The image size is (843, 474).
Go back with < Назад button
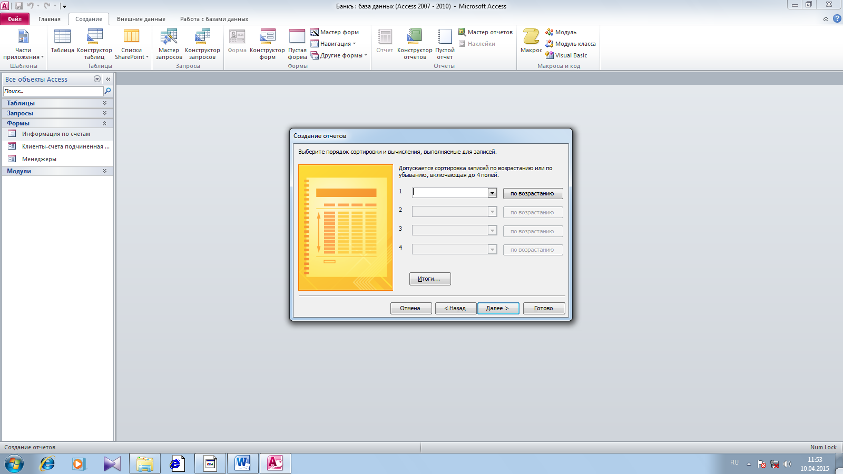pyautogui.click(x=456, y=308)
